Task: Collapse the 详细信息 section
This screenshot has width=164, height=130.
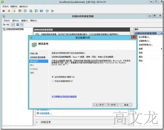Action: (37, 122)
